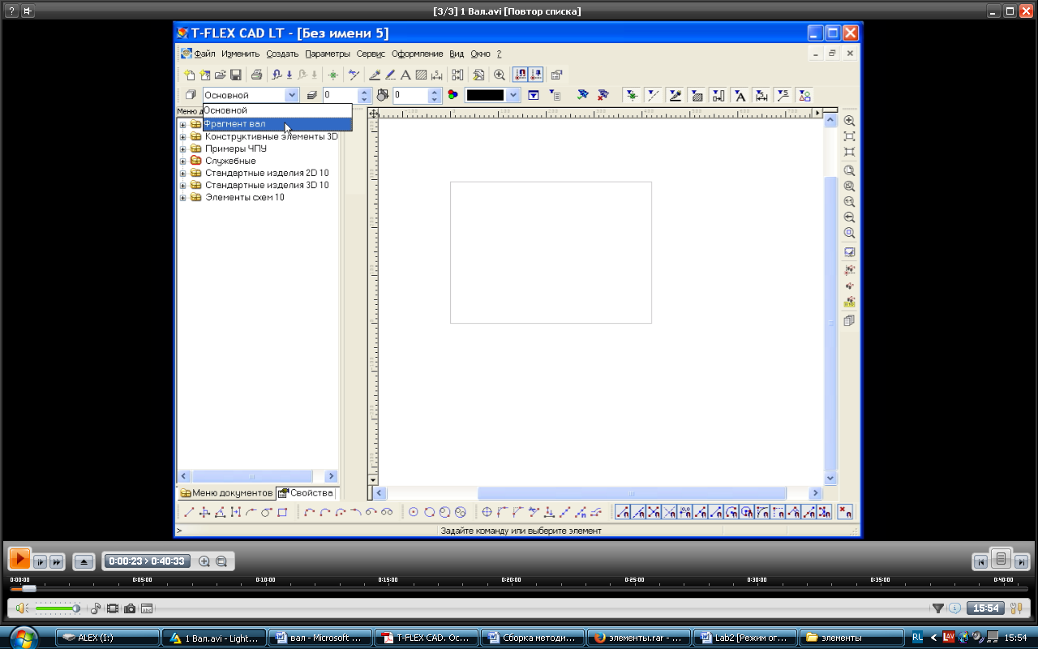The image size is (1038, 649).
Task: Click the playlist button at player right
Action: click(1001, 559)
